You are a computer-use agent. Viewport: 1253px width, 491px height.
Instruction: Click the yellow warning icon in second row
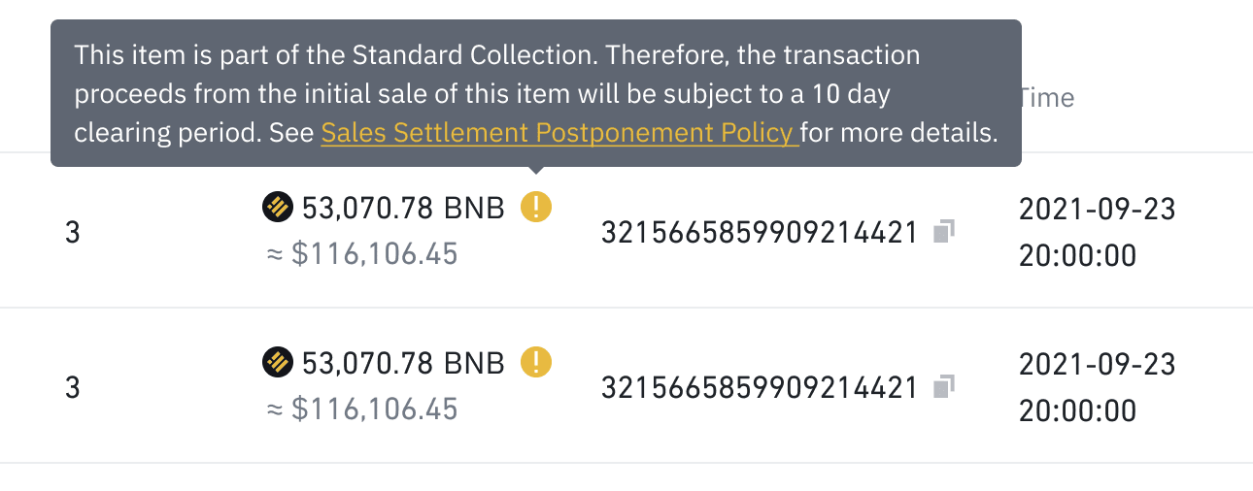click(x=536, y=363)
